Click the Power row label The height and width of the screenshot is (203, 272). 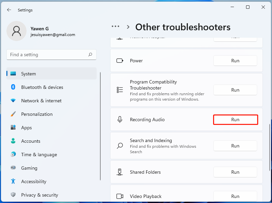tap(136, 61)
